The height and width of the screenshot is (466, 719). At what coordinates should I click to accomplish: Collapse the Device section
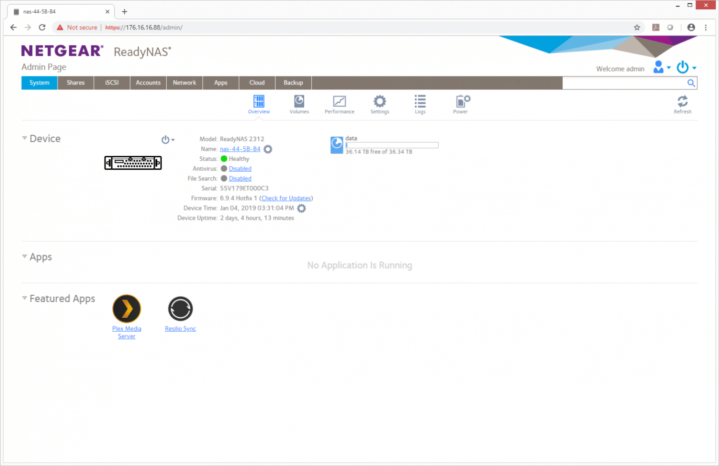coord(24,138)
